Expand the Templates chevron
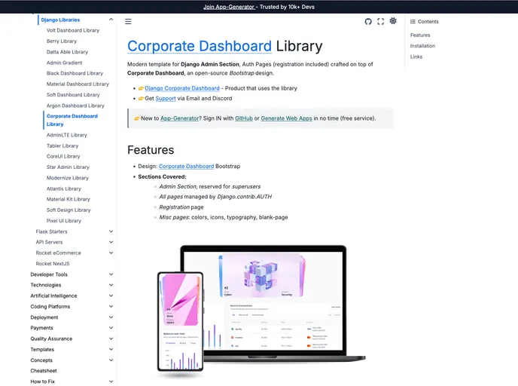The width and height of the screenshot is (518, 386). point(111,349)
